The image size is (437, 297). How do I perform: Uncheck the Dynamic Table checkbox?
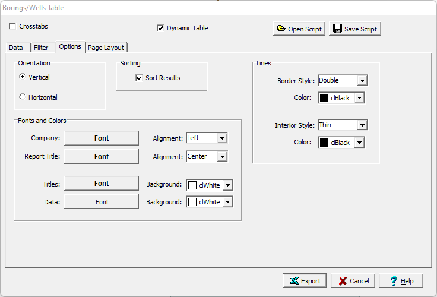(160, 28)
